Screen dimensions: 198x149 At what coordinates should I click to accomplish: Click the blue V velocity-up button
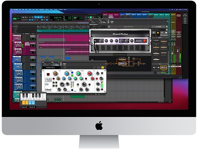[33, 103]
